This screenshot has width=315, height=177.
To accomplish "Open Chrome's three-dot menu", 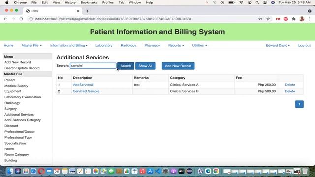I will pos(310,19).
